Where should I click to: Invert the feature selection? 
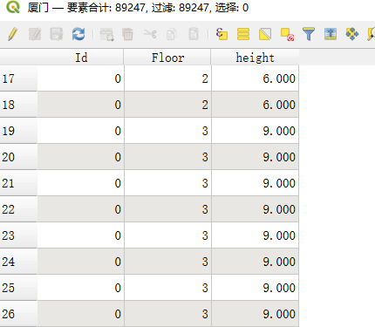[265, 34]
